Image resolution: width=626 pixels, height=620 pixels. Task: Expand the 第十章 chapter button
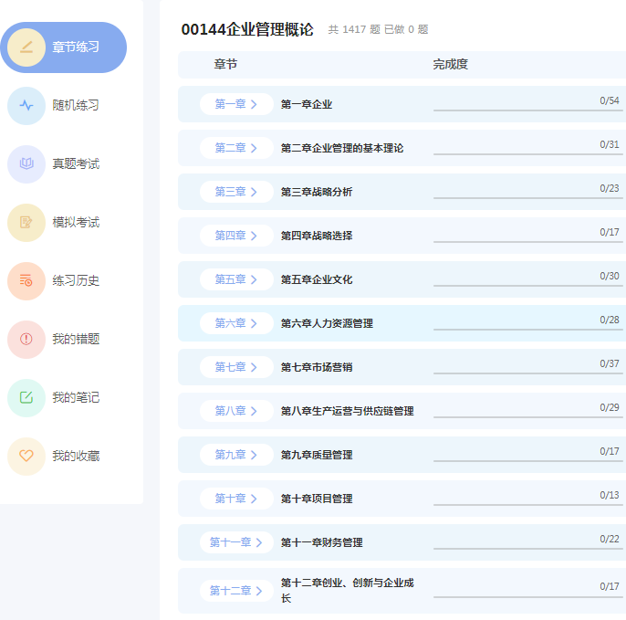tap(236, 499)
